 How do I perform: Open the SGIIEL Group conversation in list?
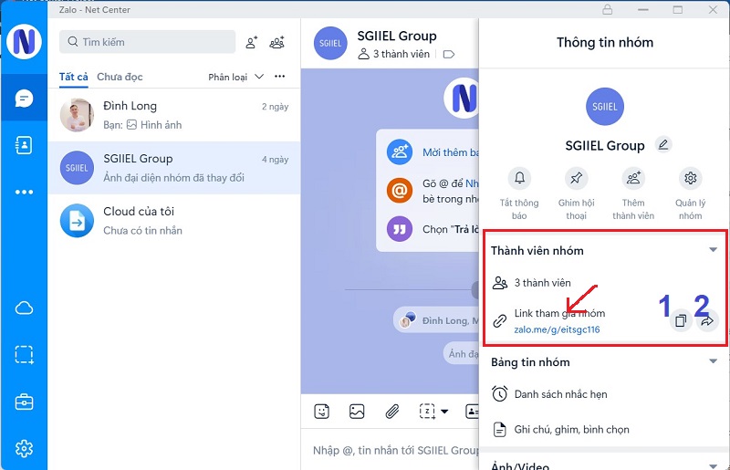point(174,168)
